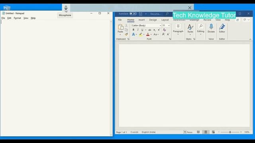Image resolution: width=255 pixels, height=143 pixels.
Task: Open Notepad Edit menu
Action: point(9,18)
